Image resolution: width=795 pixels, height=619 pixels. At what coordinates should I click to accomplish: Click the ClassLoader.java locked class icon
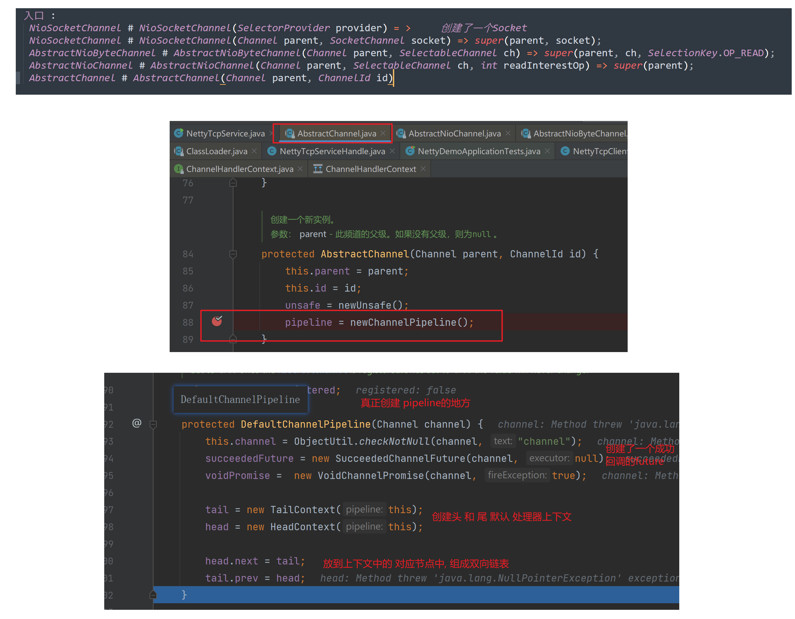[179, 152]
